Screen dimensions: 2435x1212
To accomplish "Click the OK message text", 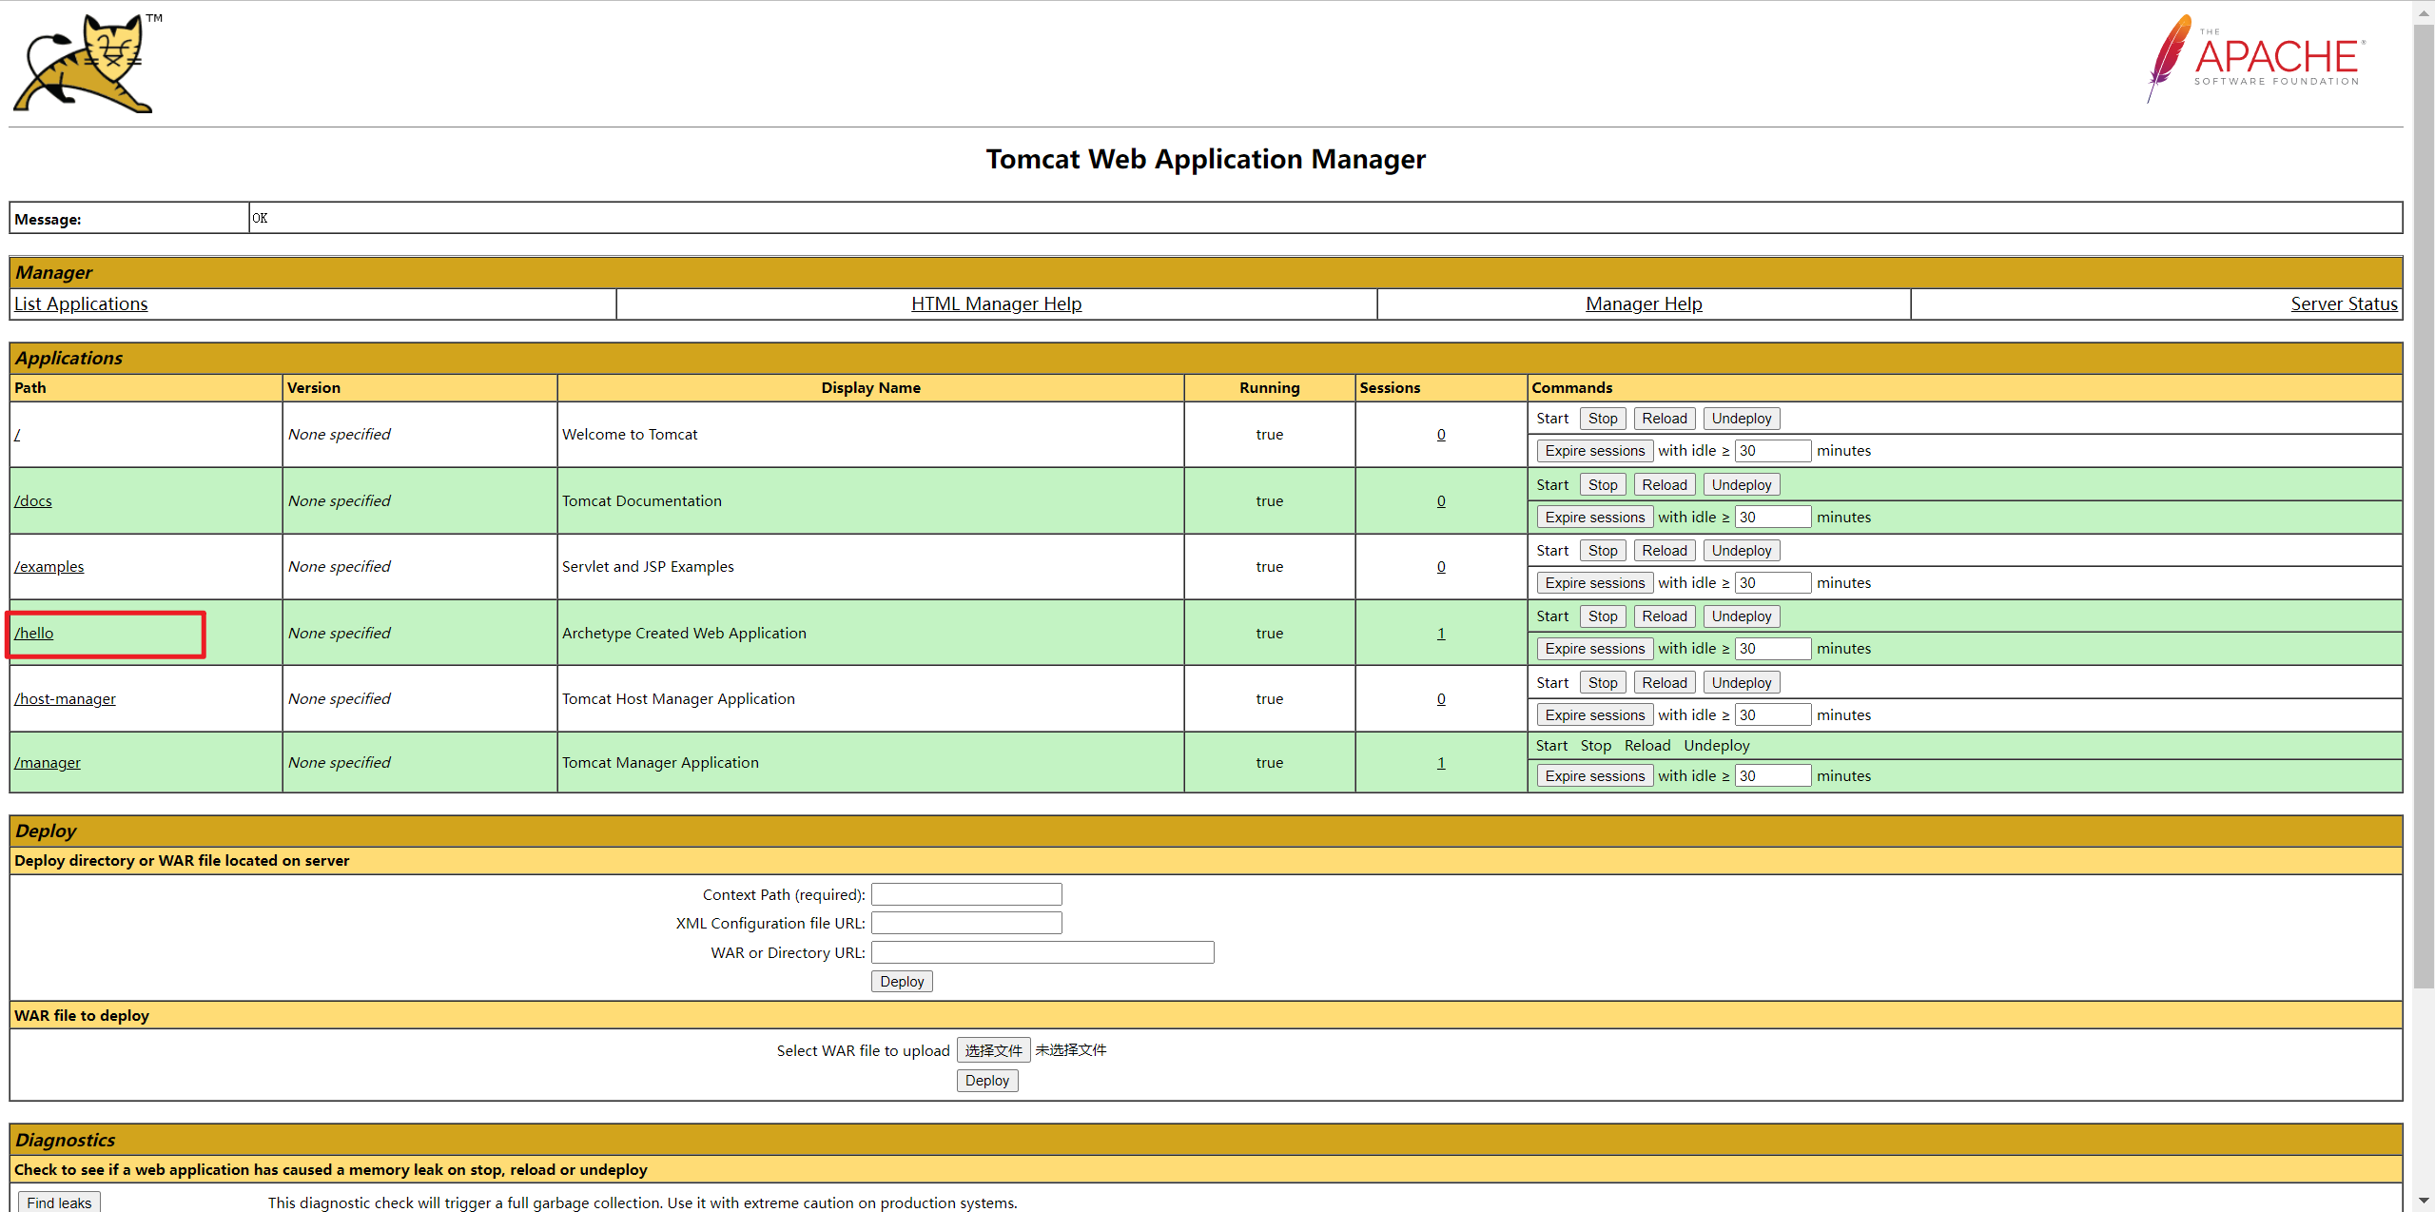I will (260, 218).
